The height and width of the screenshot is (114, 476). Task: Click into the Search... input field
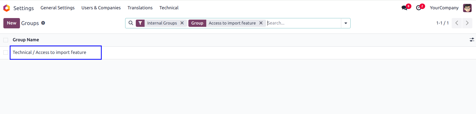click(x=304, y=23)
